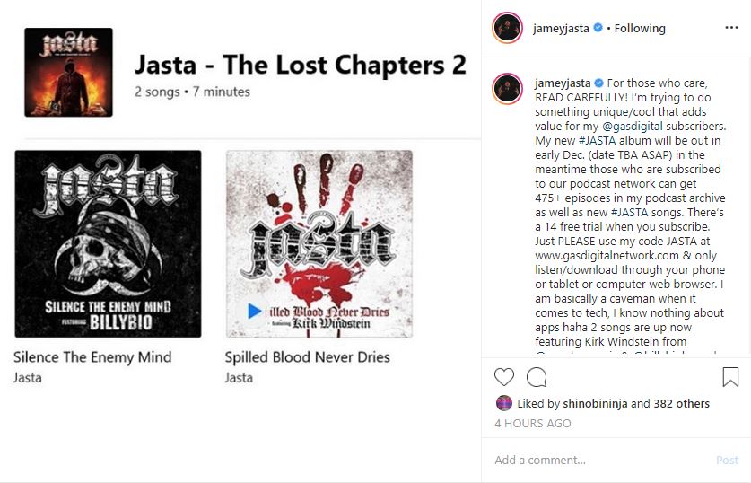Screen dimensions: 751x483
Task: View the 382 others who liked
Action: (681, 403)
